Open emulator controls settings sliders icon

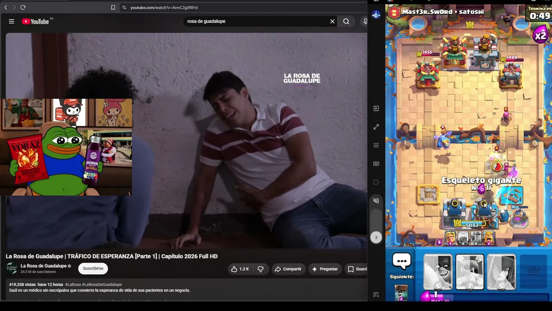376,145
